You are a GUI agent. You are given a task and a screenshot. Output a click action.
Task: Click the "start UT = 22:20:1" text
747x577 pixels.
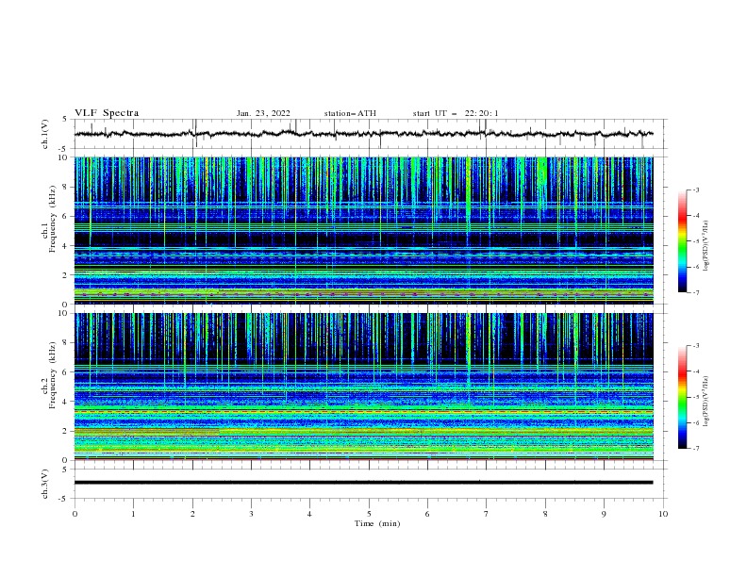456,113
